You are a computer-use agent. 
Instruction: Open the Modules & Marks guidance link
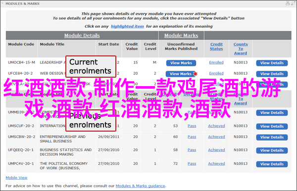click(x=141, y=186)
